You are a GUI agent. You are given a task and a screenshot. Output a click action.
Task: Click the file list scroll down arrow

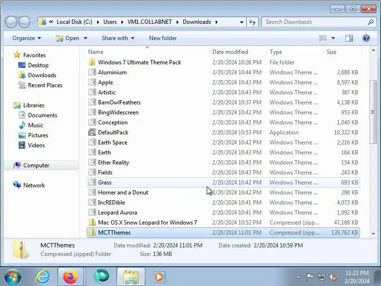point(373,234)
